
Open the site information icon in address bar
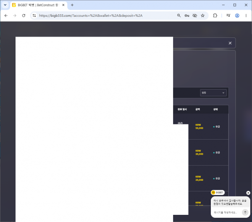[x=34, y=16]
